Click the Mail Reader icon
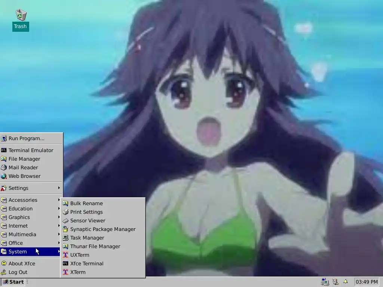 coord(4,167)
